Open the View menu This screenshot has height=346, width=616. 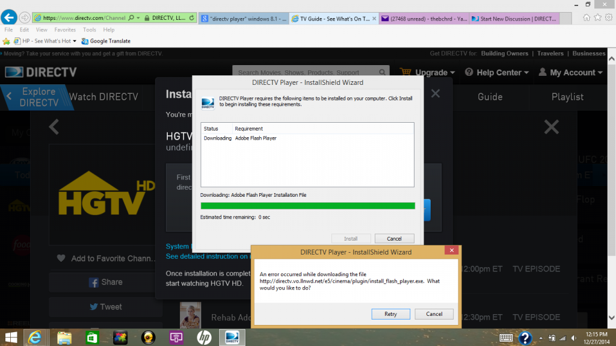[42, 29]
